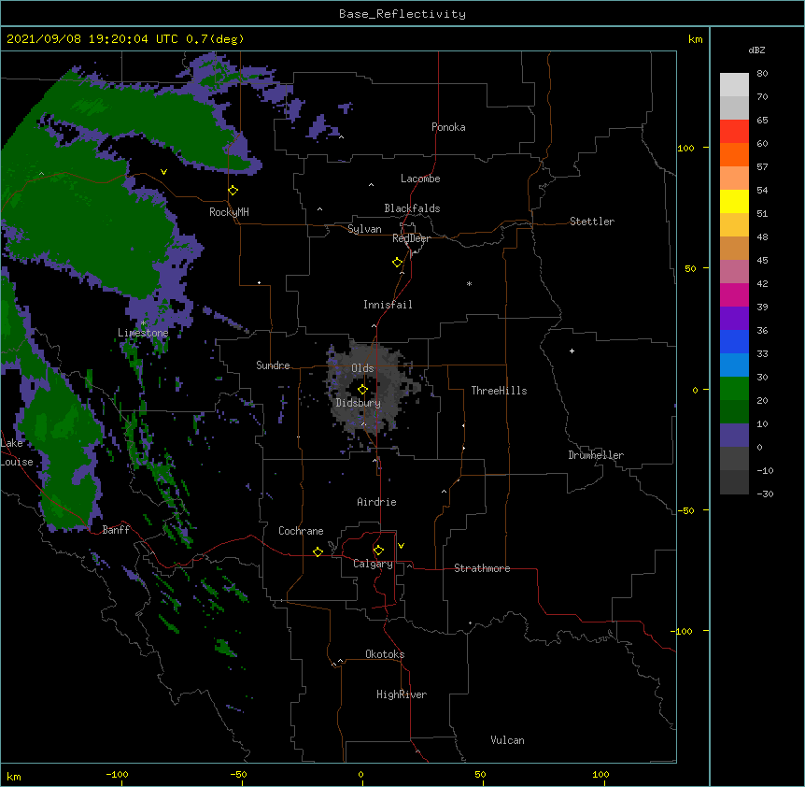
Task: Click the RockyMH label
Action: click(x=229, y=212)
